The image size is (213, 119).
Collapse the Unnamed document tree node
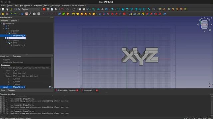point(1,23)
